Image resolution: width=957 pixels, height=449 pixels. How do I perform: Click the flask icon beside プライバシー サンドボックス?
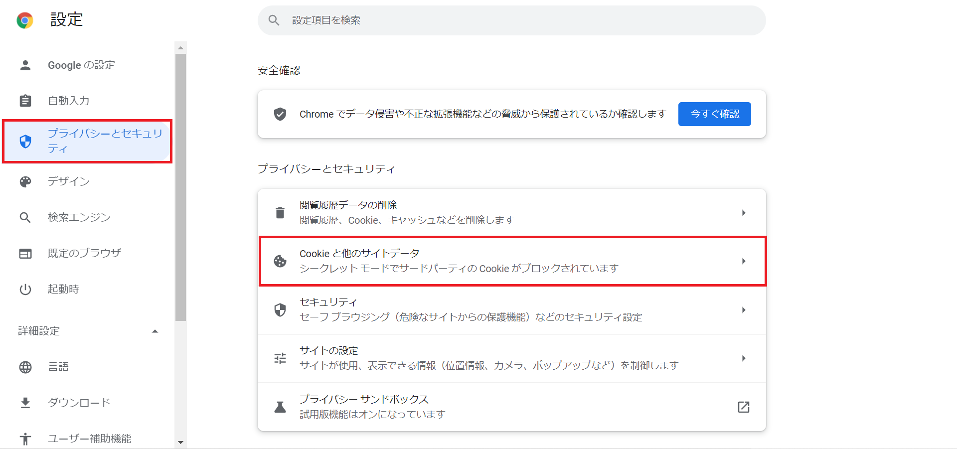(280, 407)
